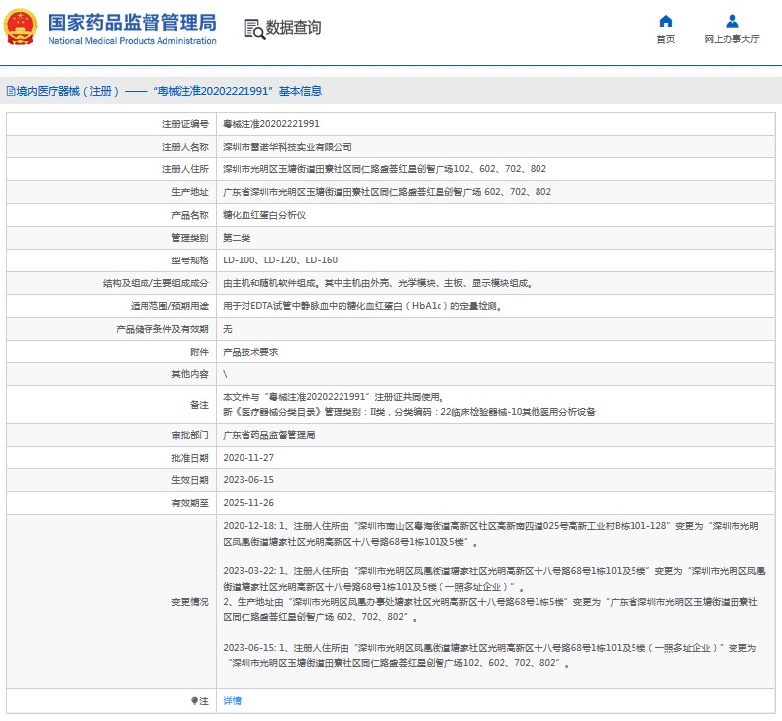The height and width of the screenshot is (721, 782).
Task: Click the 2023-03-22 change record entry
Action: pyautogui.click(x=494, y=594)
